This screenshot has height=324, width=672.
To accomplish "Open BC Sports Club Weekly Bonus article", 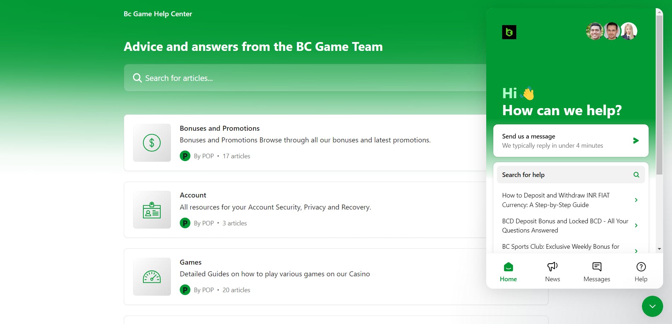I will (x=571, y=247).
